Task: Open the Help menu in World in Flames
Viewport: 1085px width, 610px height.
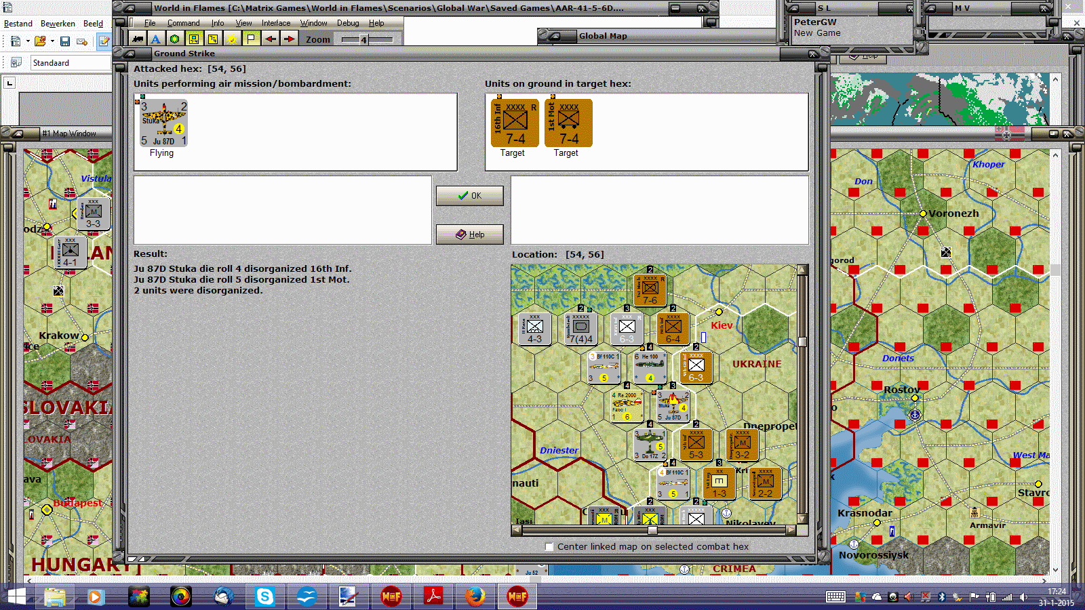Action: (x=376, y=23)
